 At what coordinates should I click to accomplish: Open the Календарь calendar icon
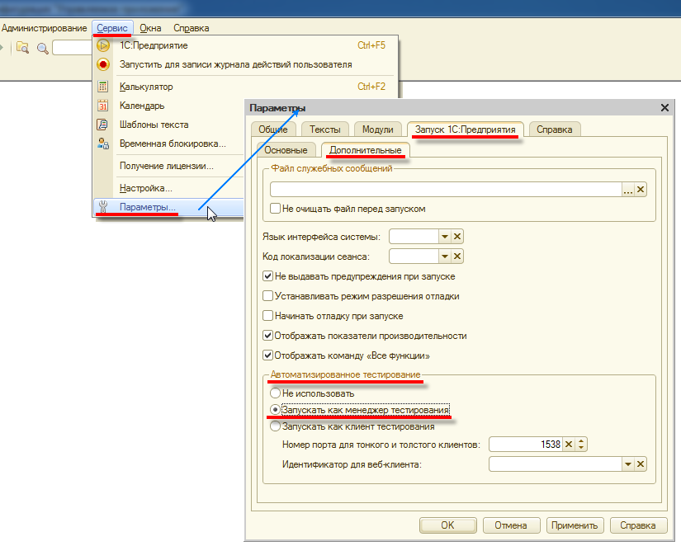[x=103, y=106]
